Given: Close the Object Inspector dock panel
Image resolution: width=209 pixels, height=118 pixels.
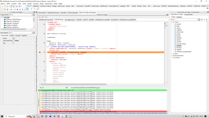Looking at the screenshot, I should (x=34, y=12).
